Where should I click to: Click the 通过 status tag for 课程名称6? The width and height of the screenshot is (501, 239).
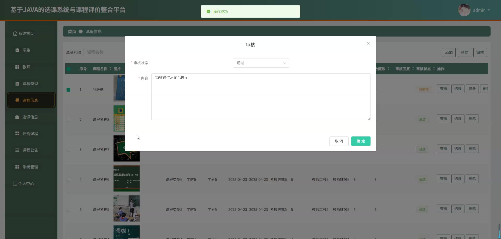click(422, 179)
